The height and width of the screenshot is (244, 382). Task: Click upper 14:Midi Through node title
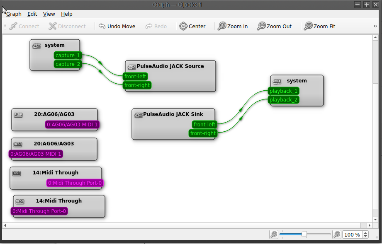(56, 173)
